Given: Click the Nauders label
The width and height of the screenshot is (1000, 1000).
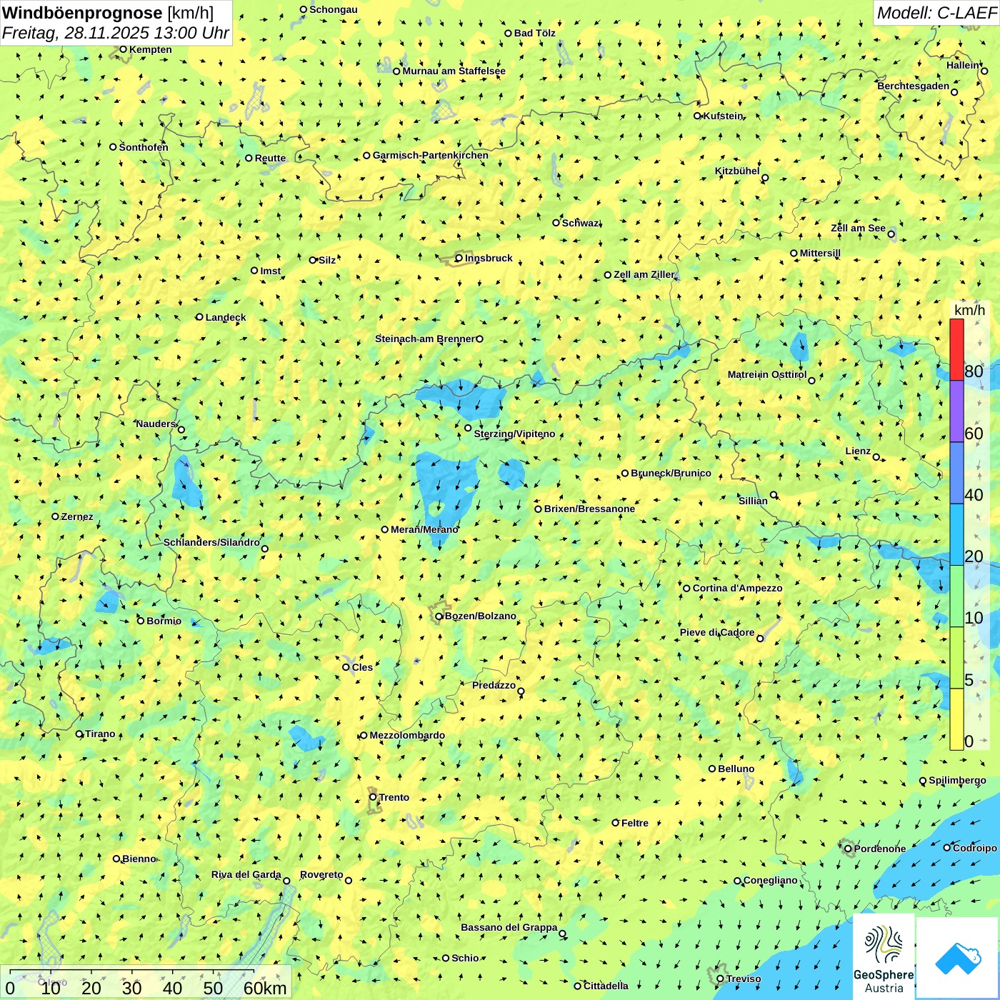Looking at the screenshot, I should point(156,424).
